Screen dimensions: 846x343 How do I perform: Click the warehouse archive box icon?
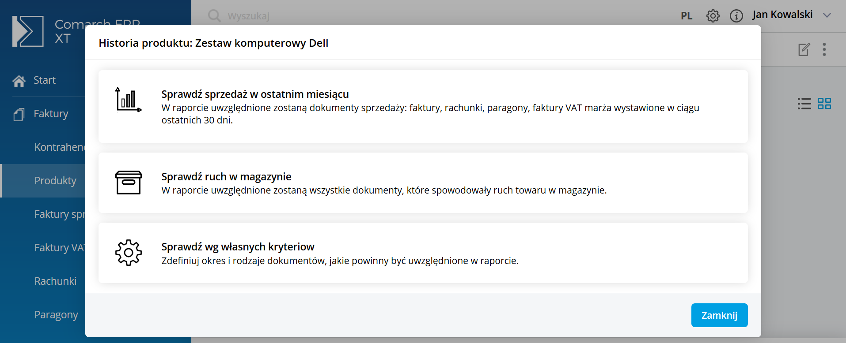(128, 183)
